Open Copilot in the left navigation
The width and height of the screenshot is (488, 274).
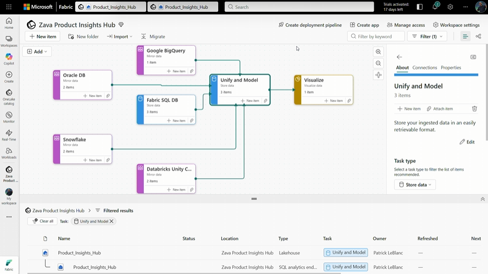9,59
